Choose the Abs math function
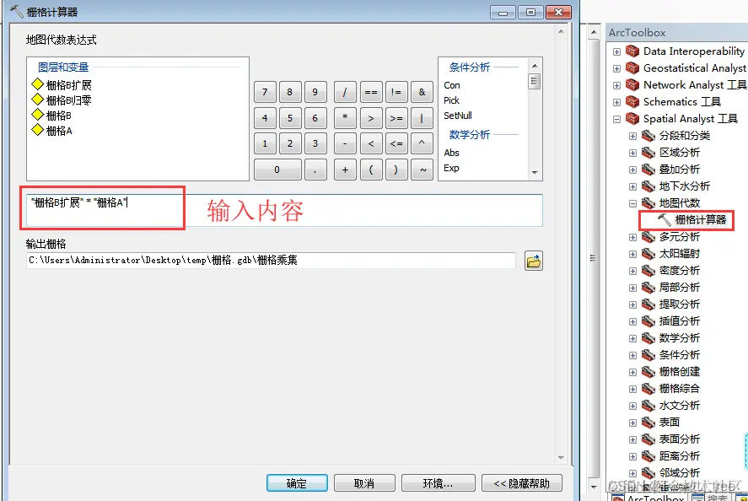The height and width of the screenshot is (501, 748). (451, 153)
